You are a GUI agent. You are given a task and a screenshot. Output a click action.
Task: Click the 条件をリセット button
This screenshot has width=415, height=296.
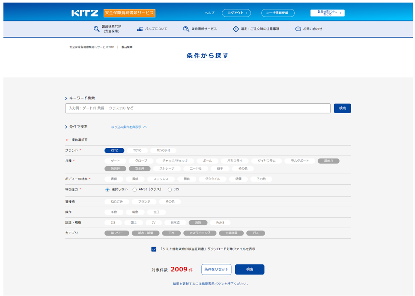216,269
